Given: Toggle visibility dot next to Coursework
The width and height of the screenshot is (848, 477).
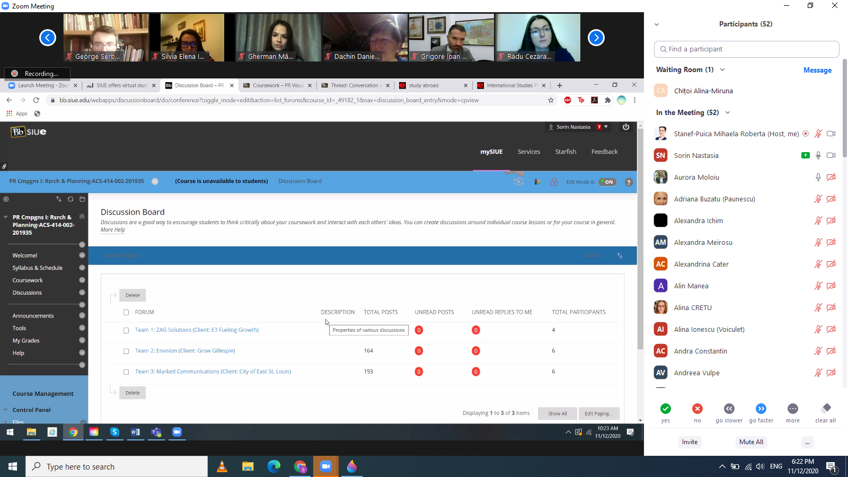Looking at the screenshot, I should (x=82, y=280).
